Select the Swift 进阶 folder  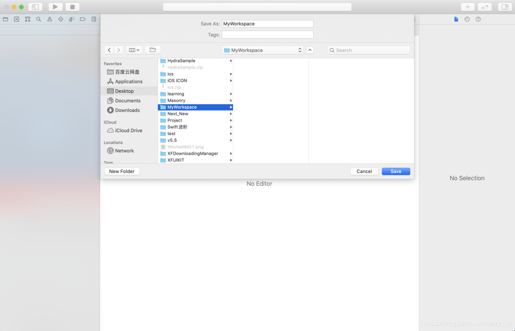click(196, 127)
